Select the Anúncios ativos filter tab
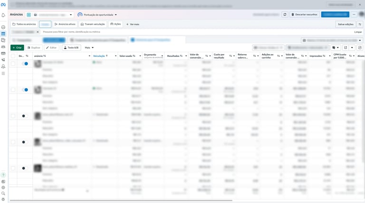The image size is (365, 203). 65,24
